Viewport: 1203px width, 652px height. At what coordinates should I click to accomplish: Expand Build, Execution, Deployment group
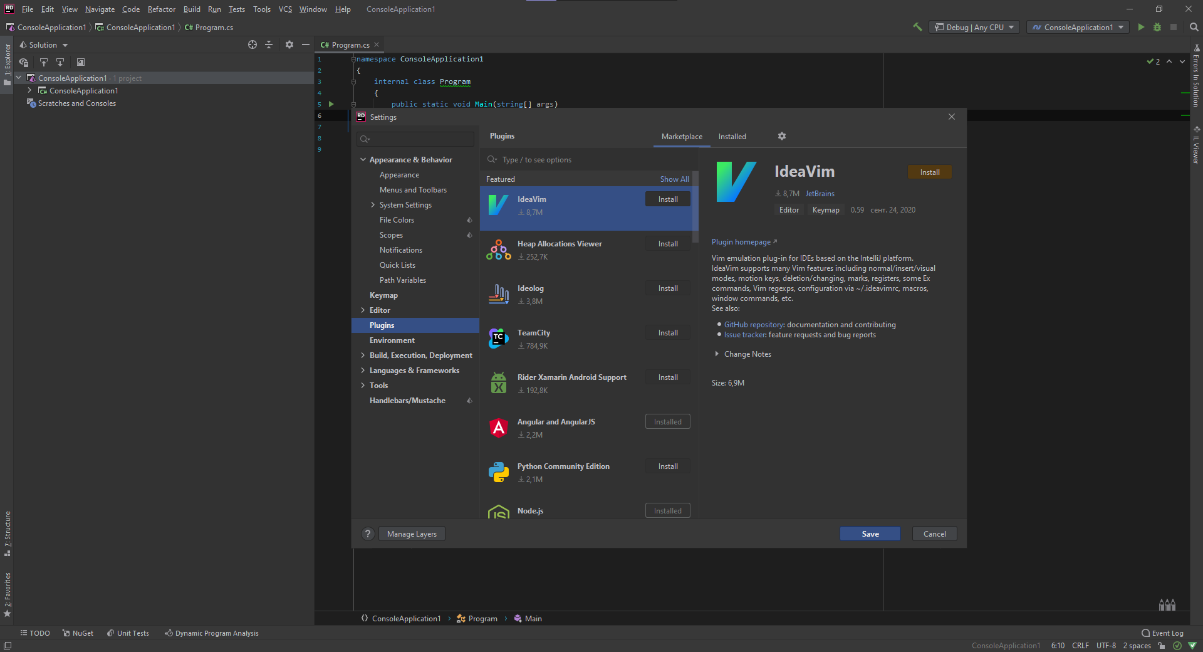363,355
